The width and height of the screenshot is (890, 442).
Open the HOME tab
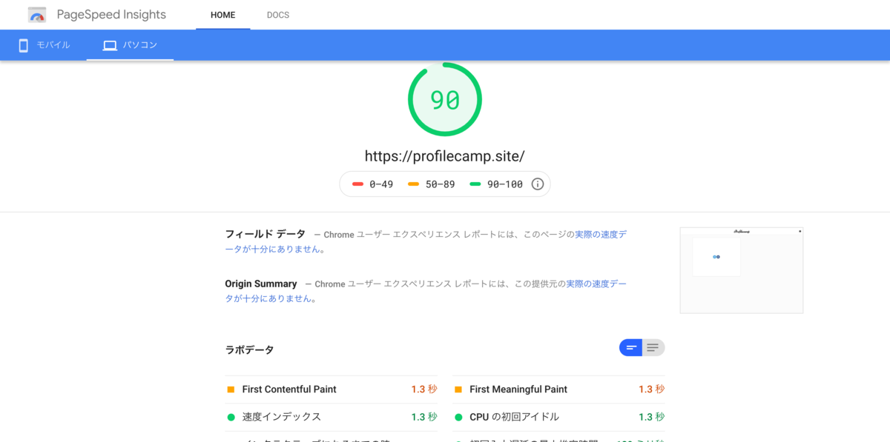point(222,15)
